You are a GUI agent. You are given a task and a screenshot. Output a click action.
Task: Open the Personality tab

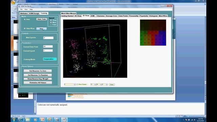coord(134,16)
